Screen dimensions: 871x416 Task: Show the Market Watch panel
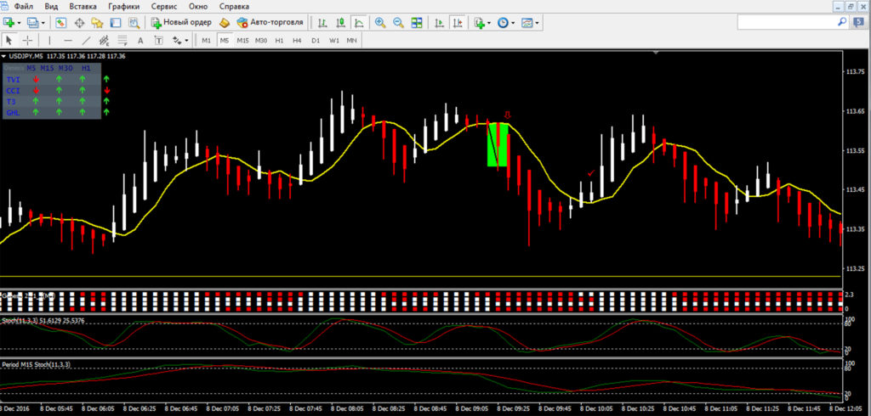61,23
